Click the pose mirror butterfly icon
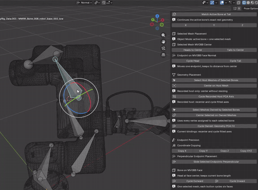 [x=235, y=8]
